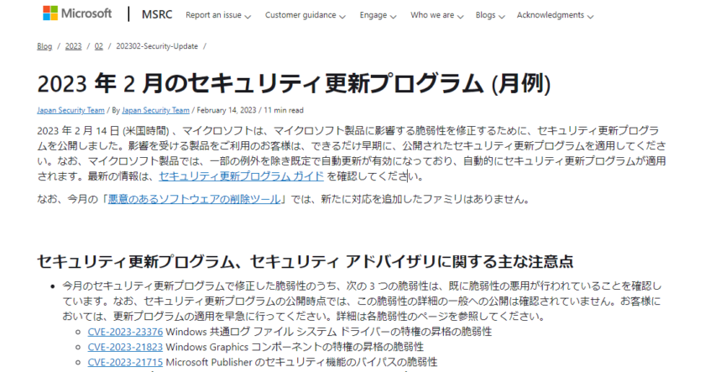The width and height of the screenshot is (705, 372).
Task: Open the CVE-2023-21823 link
Action: 125,348
